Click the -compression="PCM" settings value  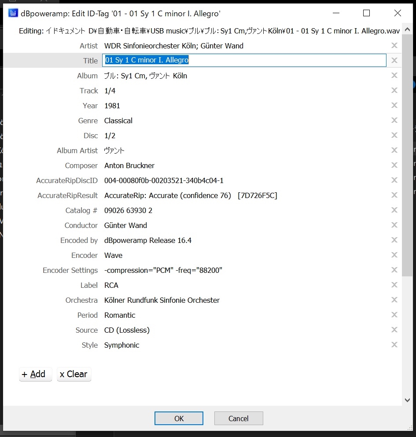coord(163,270)
